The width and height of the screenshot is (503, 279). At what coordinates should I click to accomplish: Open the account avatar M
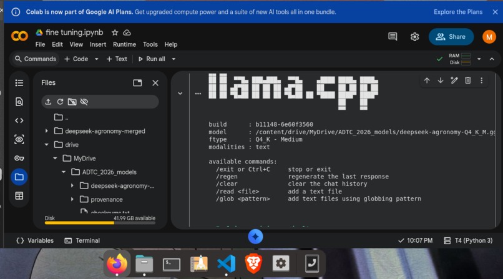pos(489,37)
